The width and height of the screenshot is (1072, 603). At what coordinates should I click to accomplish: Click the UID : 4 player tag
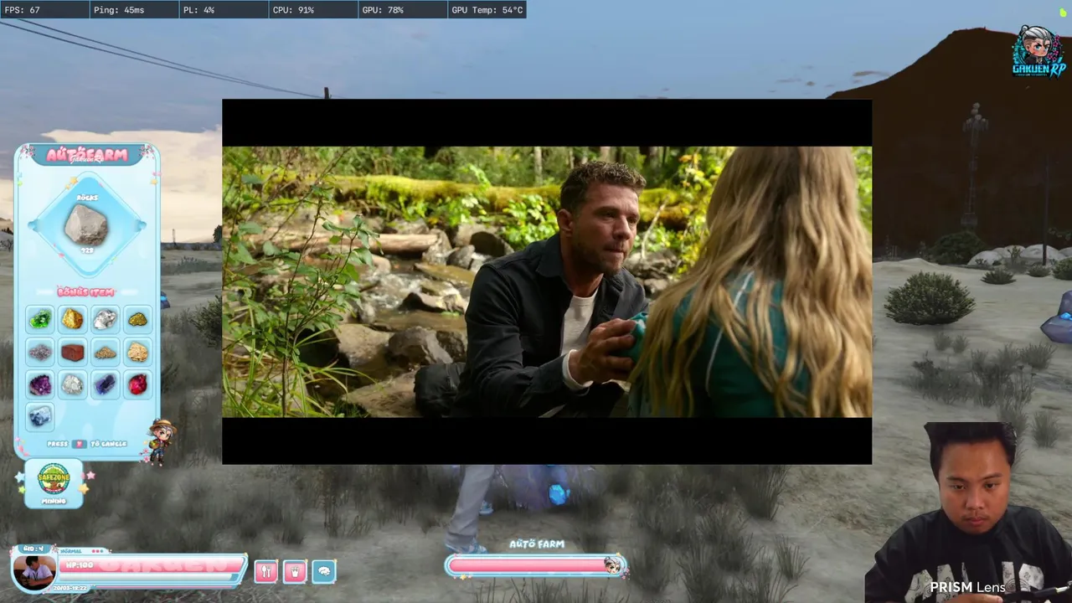(32, 549)
